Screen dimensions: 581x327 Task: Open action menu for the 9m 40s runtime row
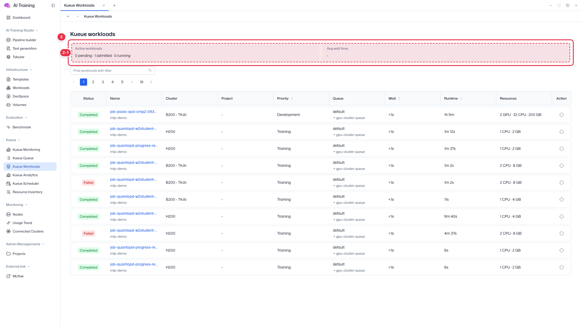[x=562, y=216]
